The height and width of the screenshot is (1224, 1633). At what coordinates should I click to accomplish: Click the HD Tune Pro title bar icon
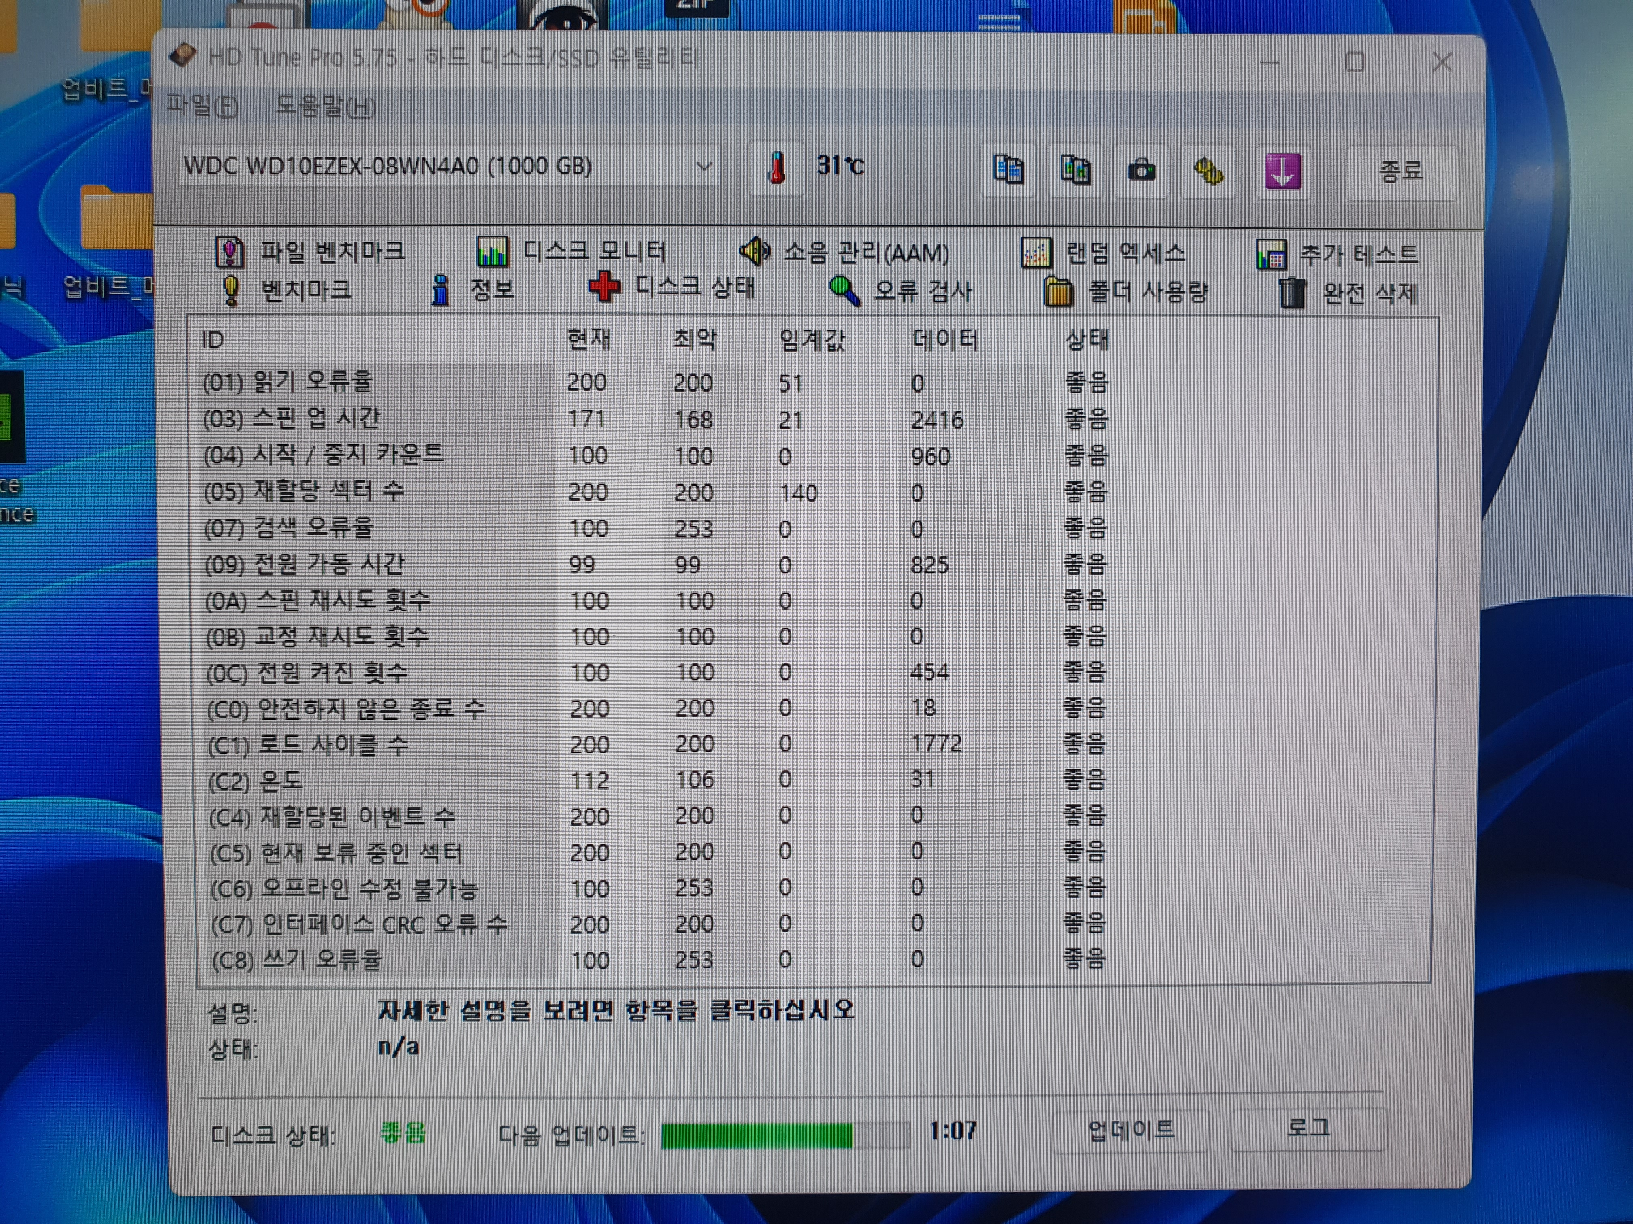coord(182,55)
